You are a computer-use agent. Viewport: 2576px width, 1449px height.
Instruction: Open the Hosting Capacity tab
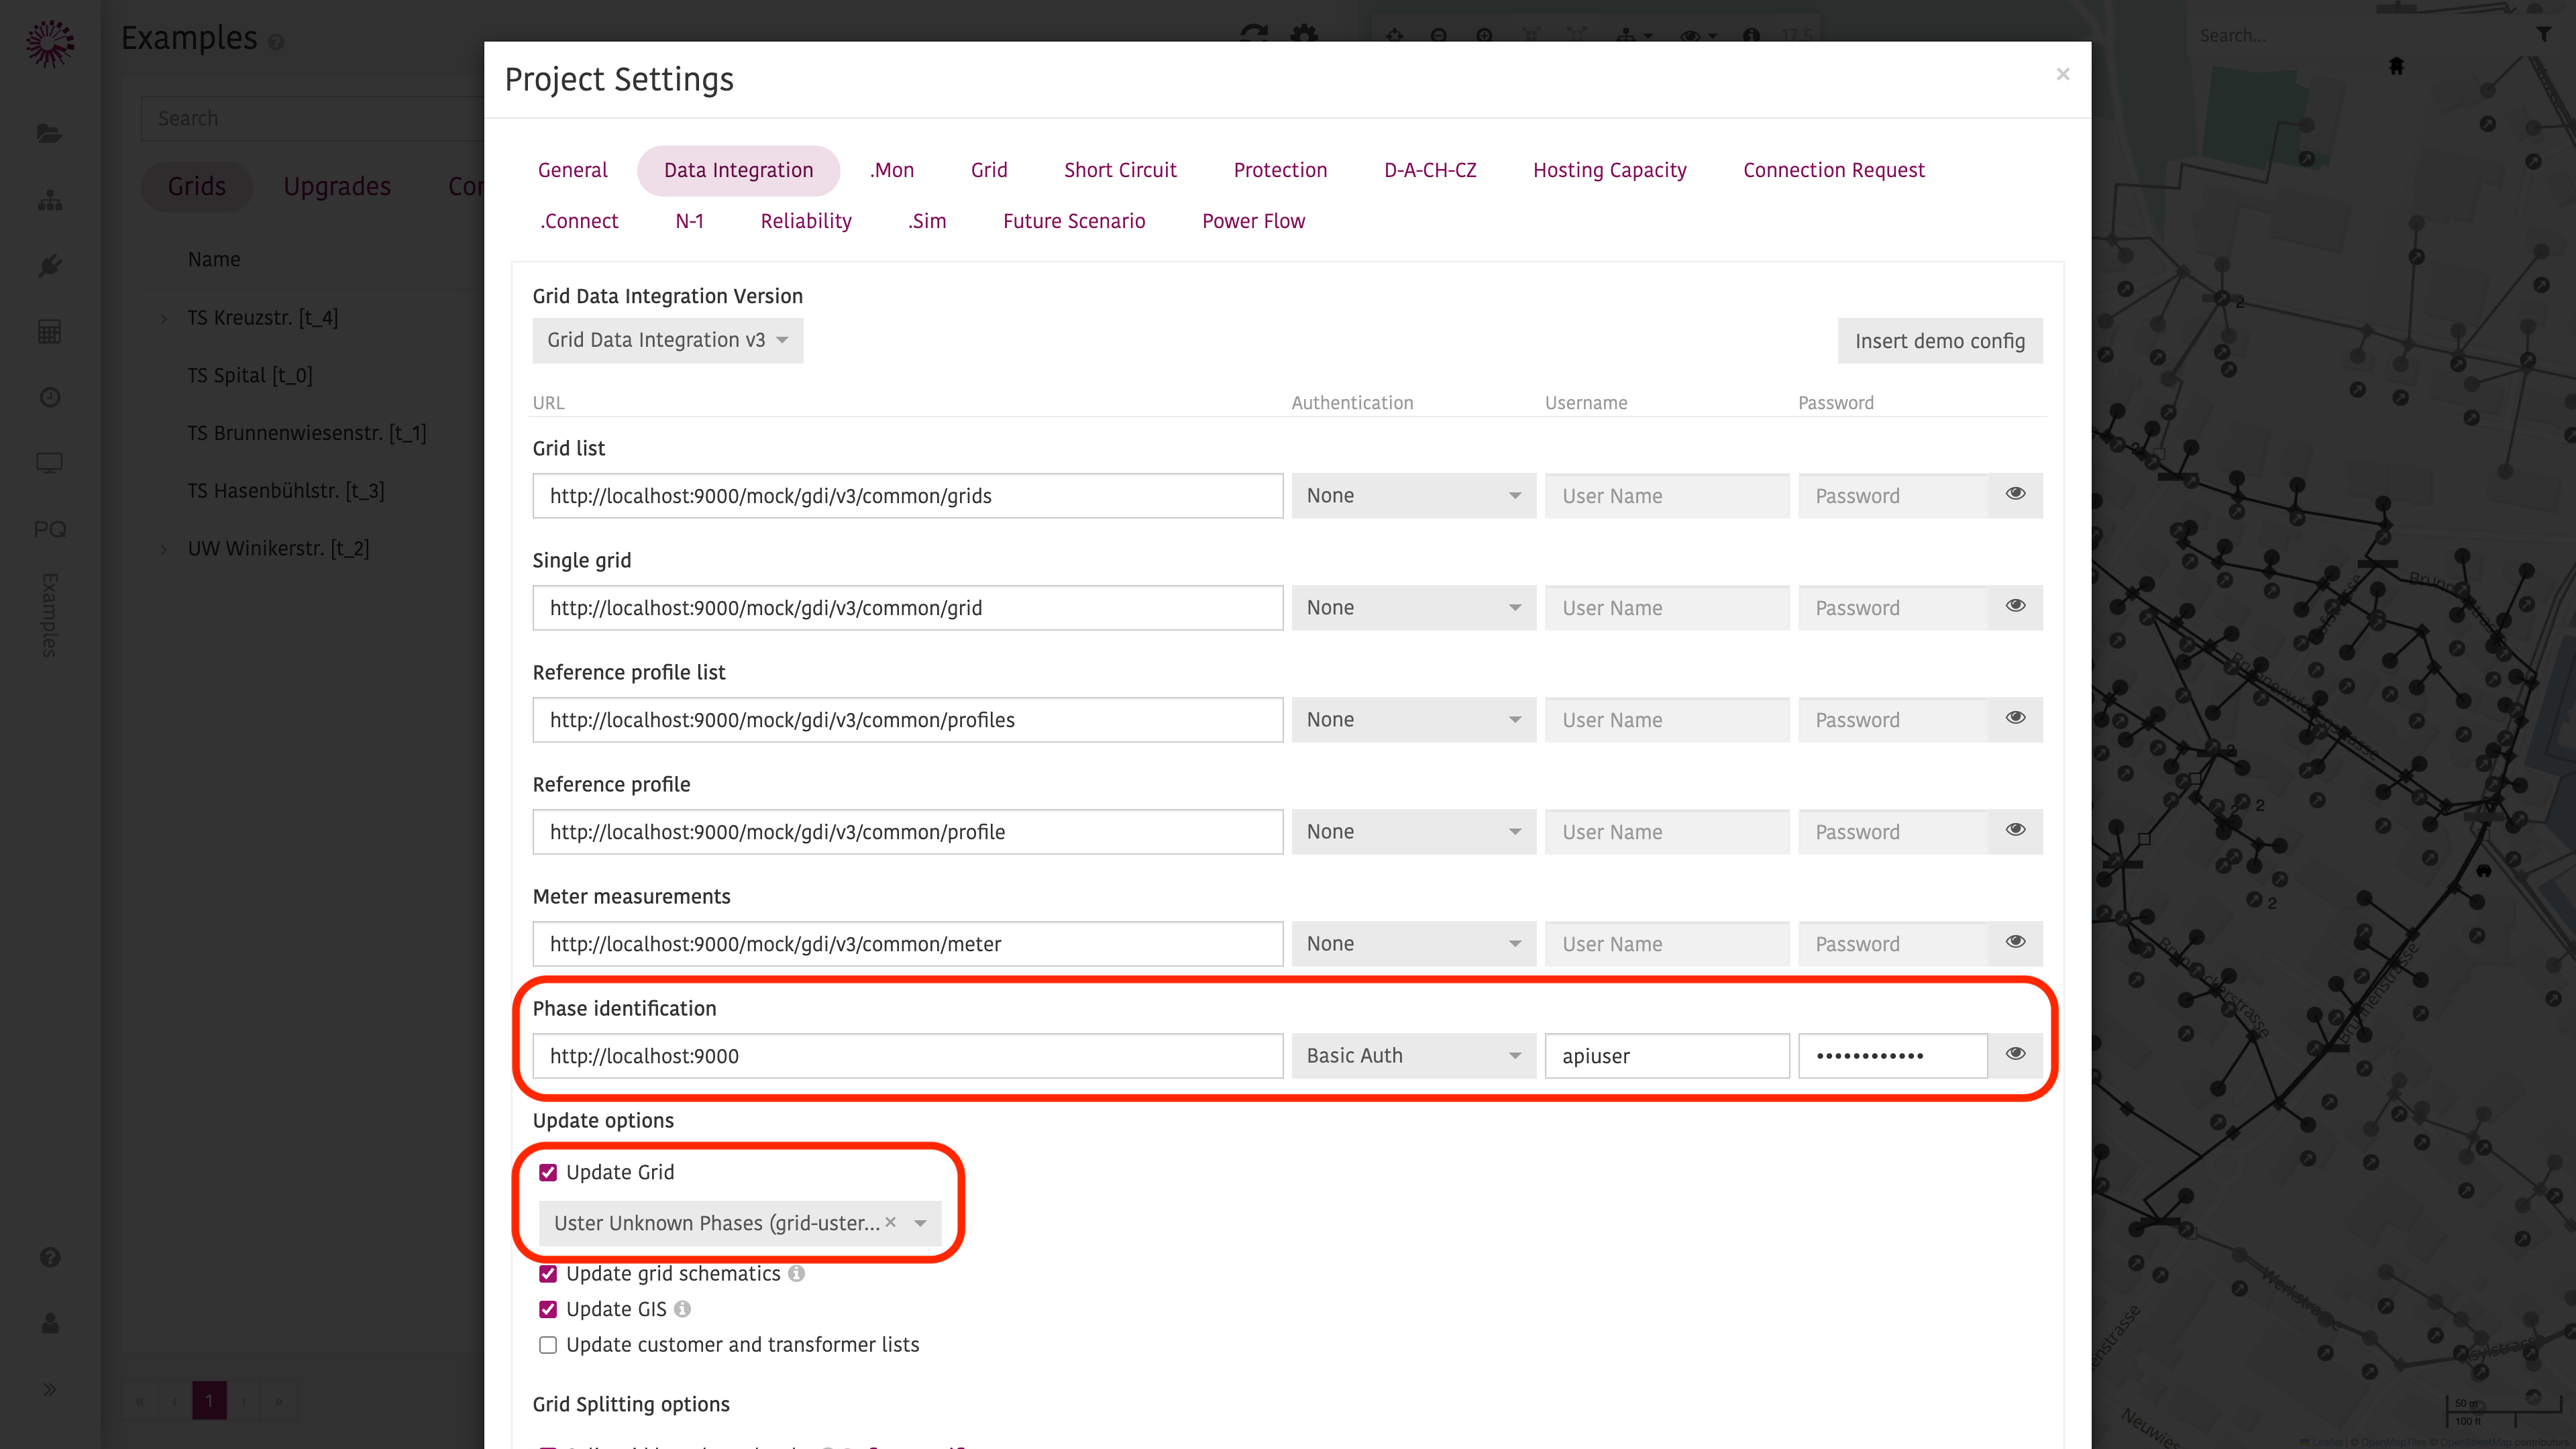(x=1609, y=170)
